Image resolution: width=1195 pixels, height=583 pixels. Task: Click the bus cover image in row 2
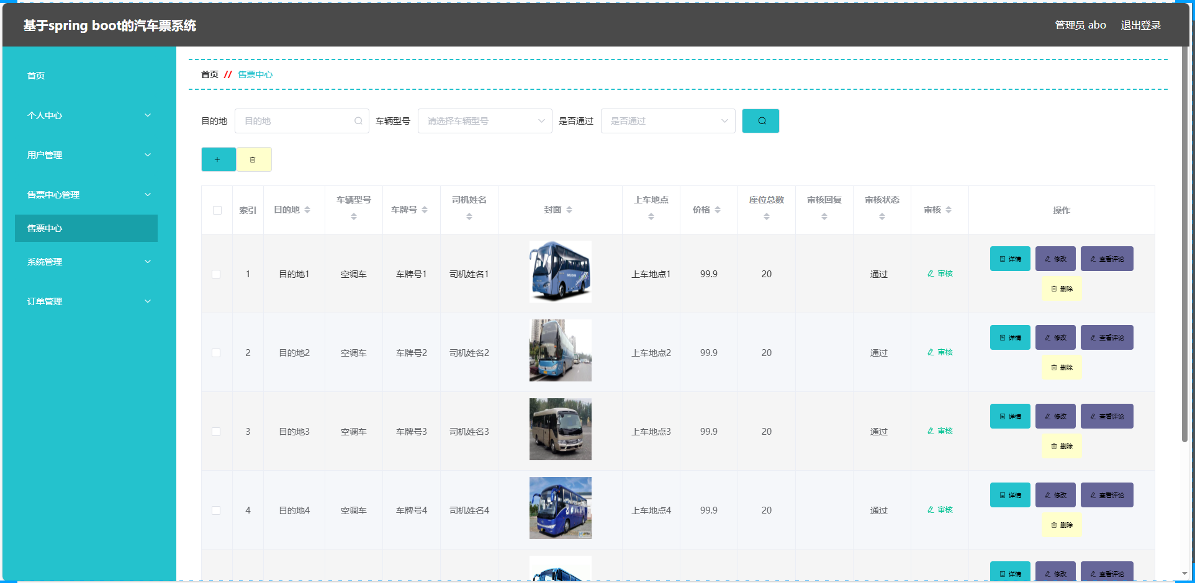[x=561, y=350]
